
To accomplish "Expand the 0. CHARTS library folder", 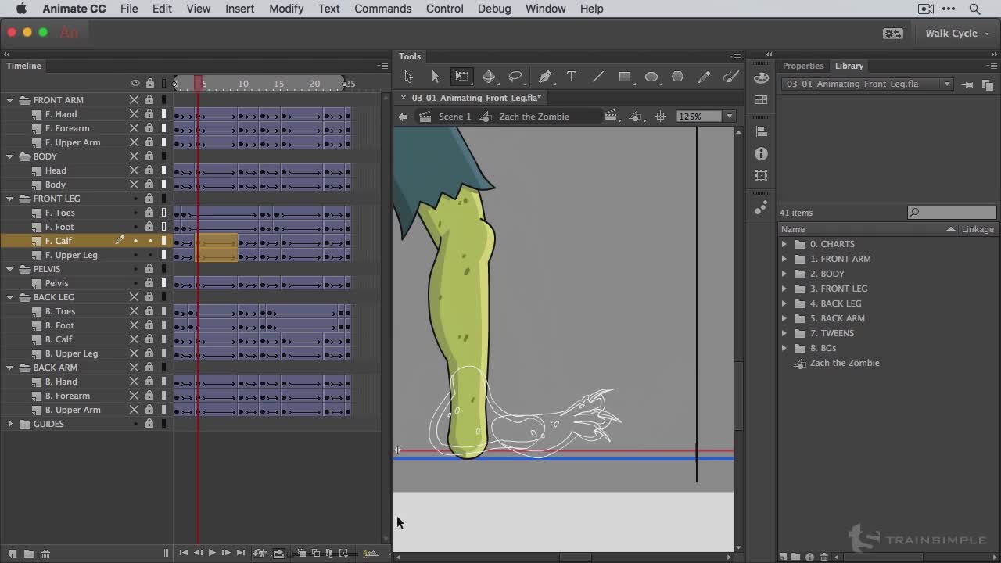I will point(784,244).
